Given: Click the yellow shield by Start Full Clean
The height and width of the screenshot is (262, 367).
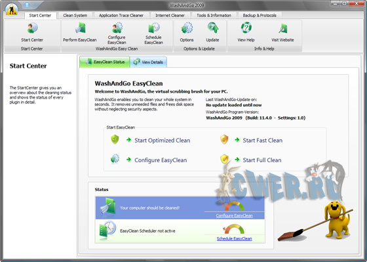Looking at the screenshot, I should (x=224, y=159).
